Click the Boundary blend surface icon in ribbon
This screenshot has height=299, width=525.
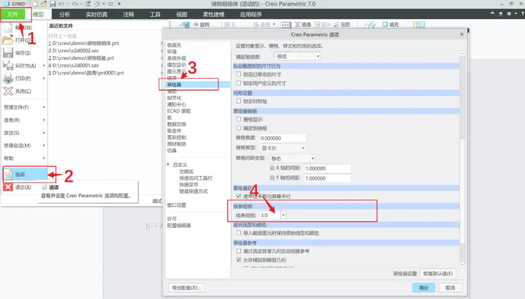coord(370,25)
